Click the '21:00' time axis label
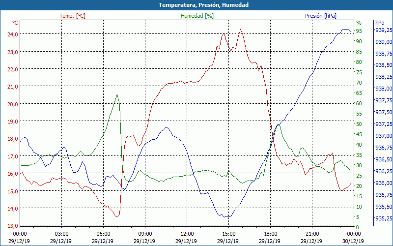This screenshot has width=393, height=246. coord(312,234)
